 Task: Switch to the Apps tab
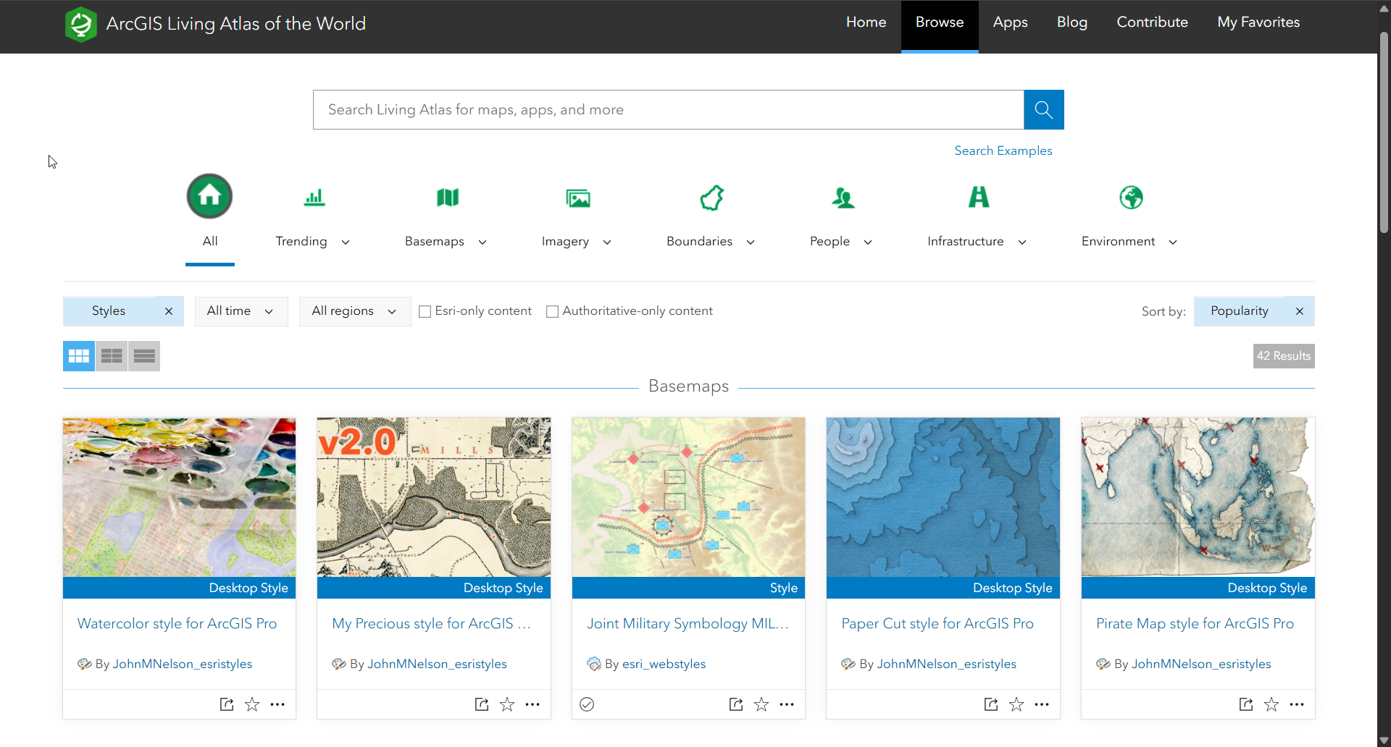(x=1010, y=22)
